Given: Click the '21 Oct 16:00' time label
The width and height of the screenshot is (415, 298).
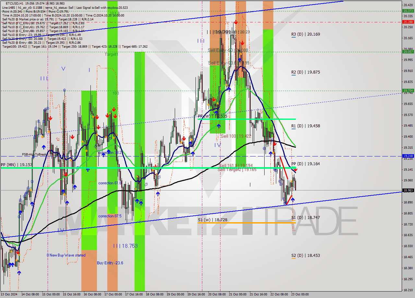Looking at the screenshot, I should click(x=259, y=294).
